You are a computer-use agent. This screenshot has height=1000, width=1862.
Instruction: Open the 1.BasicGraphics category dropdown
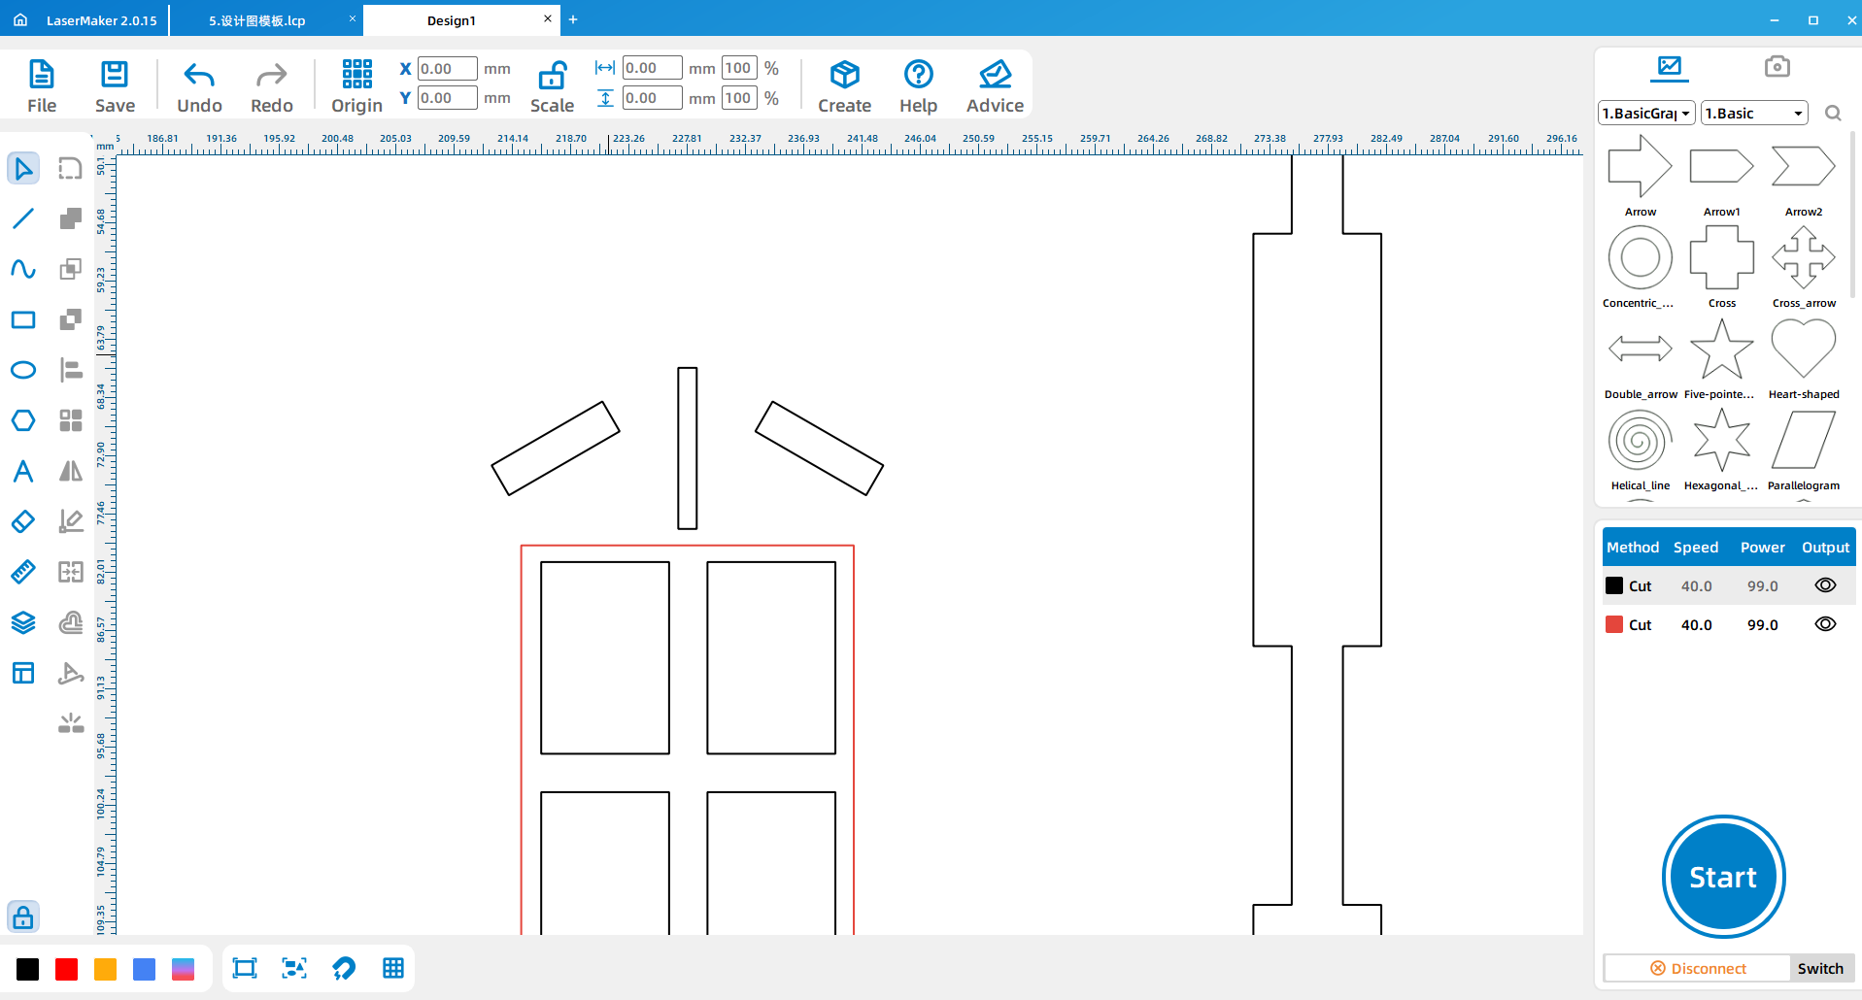[1646, 114]
